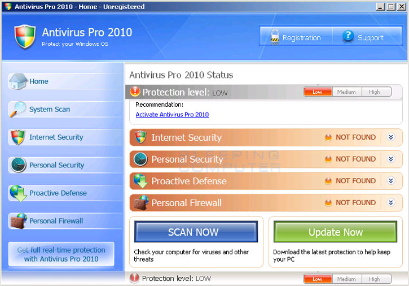Click 'Download the latest protection' description
The width and height of the screenshot is (409, 286).
pyautogui.click(x=332, y=255)
